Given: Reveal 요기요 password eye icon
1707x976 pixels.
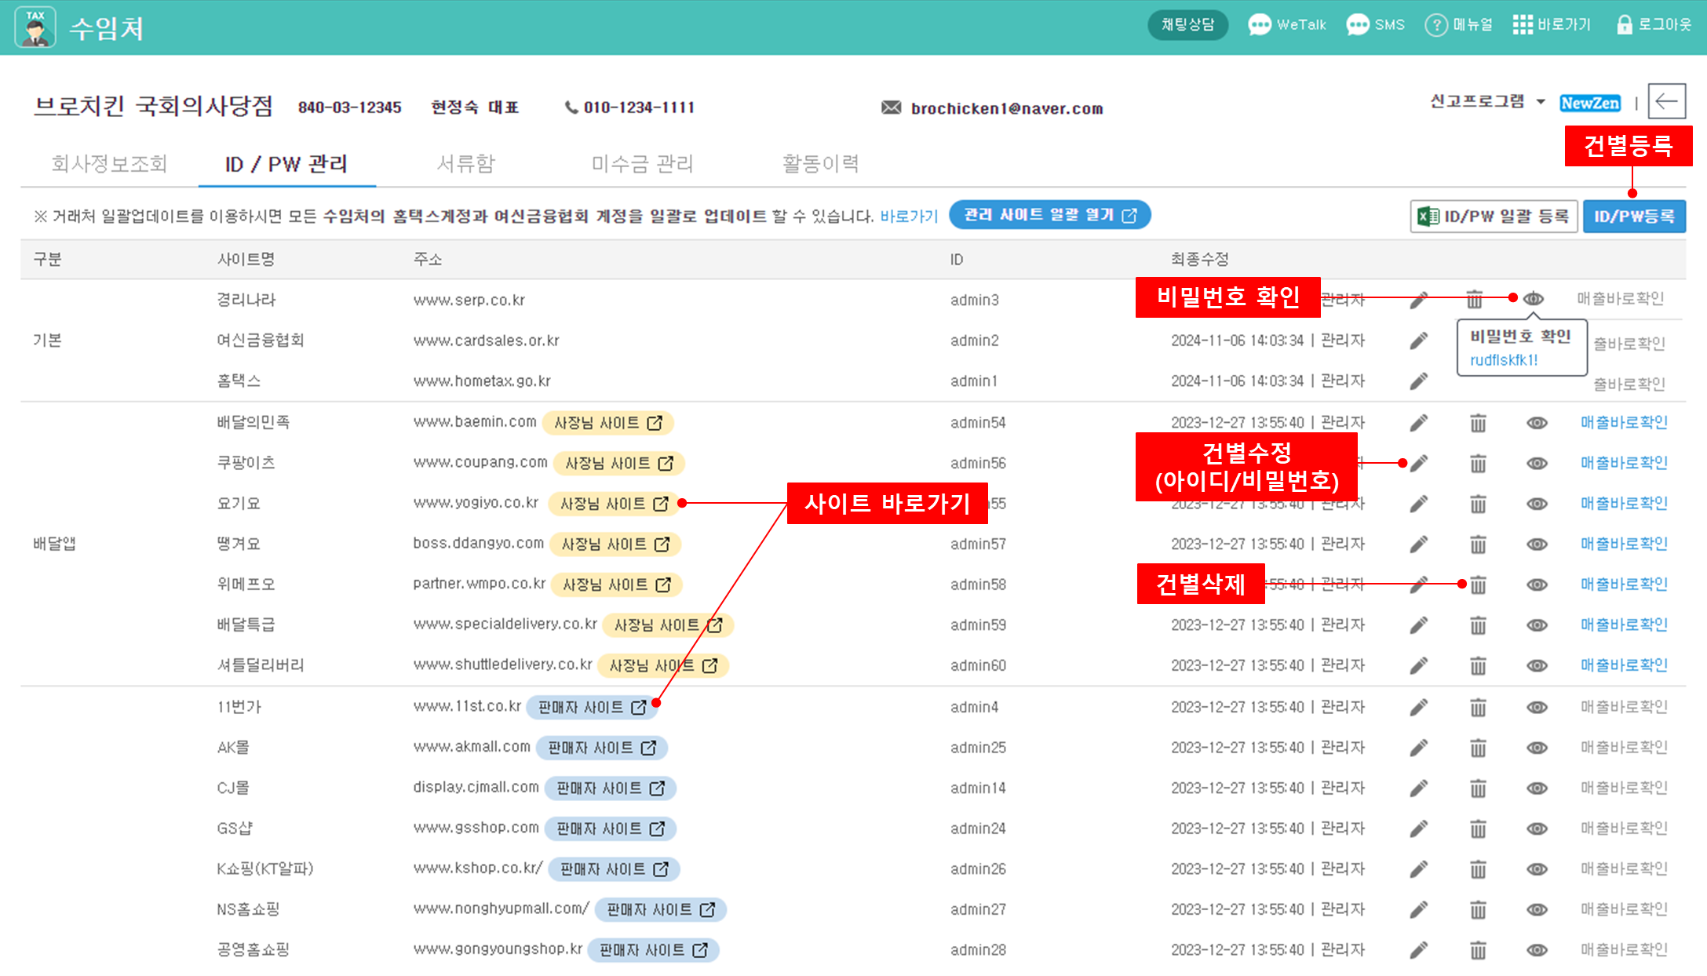Looking at the screenshot, I should click(1537, 504).
